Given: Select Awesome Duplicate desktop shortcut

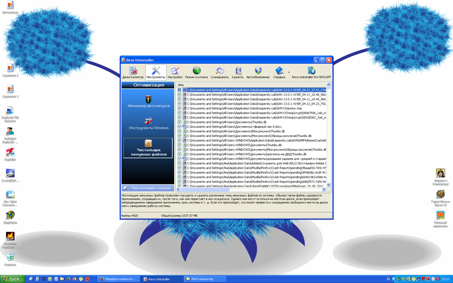Looking at the screenshot, I should (x=10, y=240).
